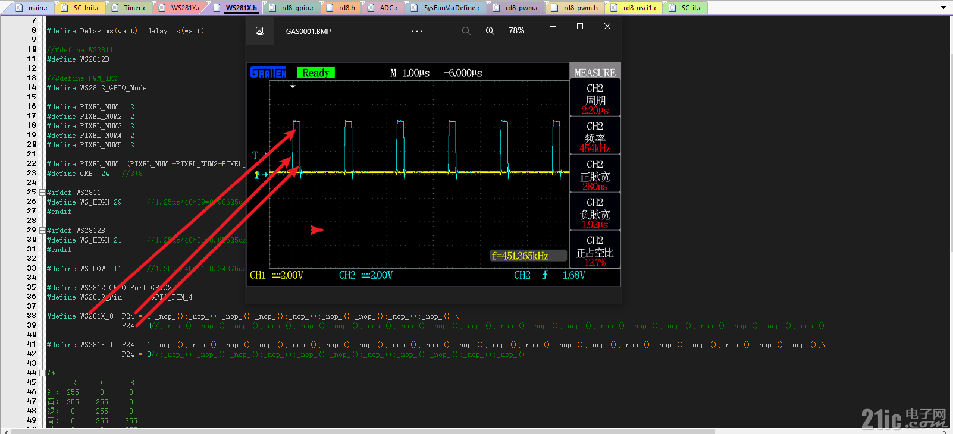Viewport: 953px width, 434px height.
Task: Click the left arrow of horizontal scrollbar
Action: (5, 431)
